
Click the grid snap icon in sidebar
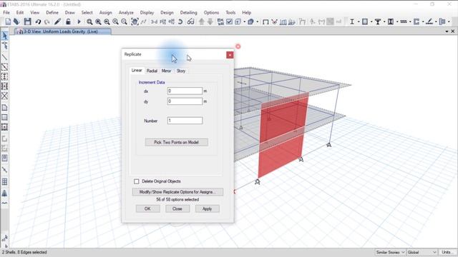(5, 182)
